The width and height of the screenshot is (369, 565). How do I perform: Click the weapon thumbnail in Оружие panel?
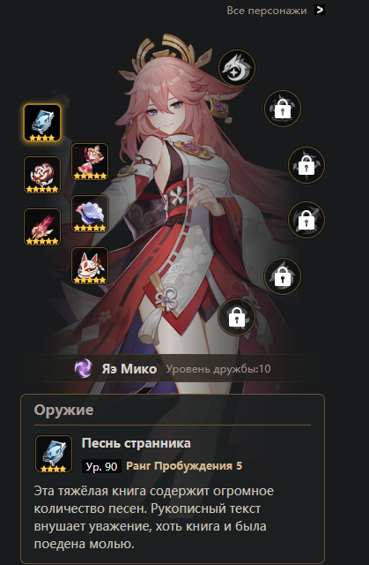pyautogui.click(x=54, y=454)
